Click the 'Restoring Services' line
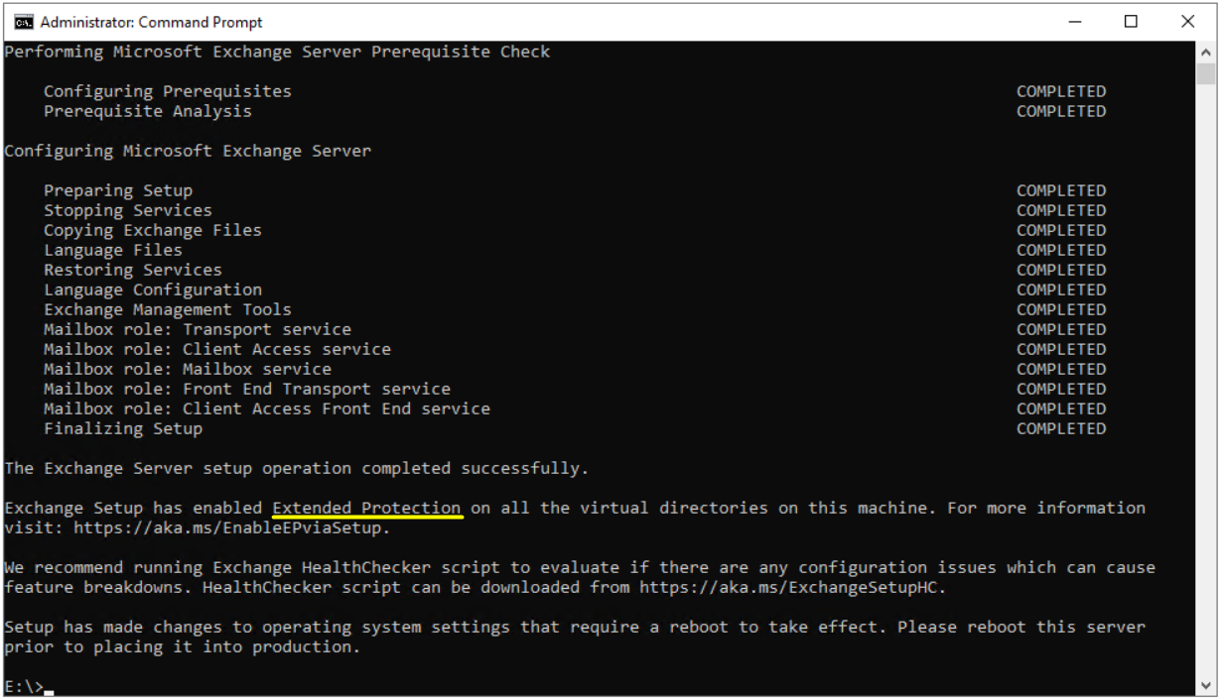 click(x=133, y=270)
